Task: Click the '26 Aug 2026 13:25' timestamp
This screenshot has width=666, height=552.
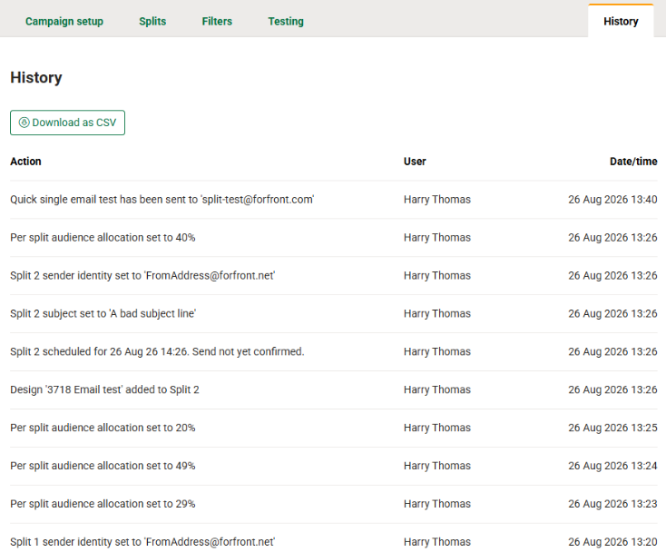Action: (x=612, y=428)
